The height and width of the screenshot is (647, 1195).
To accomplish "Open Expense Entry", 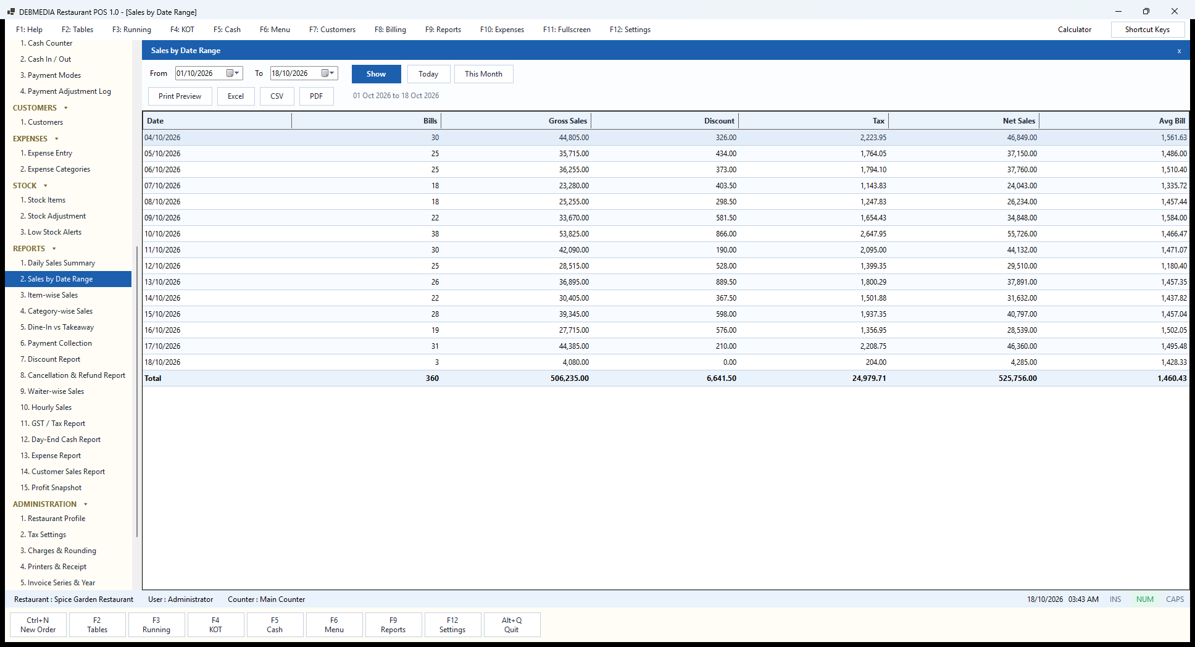I will 68,153.
